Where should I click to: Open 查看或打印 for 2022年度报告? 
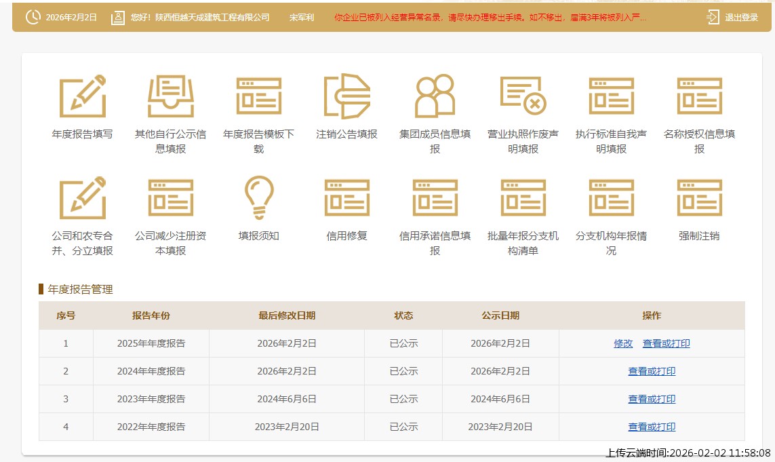[652, 427]
